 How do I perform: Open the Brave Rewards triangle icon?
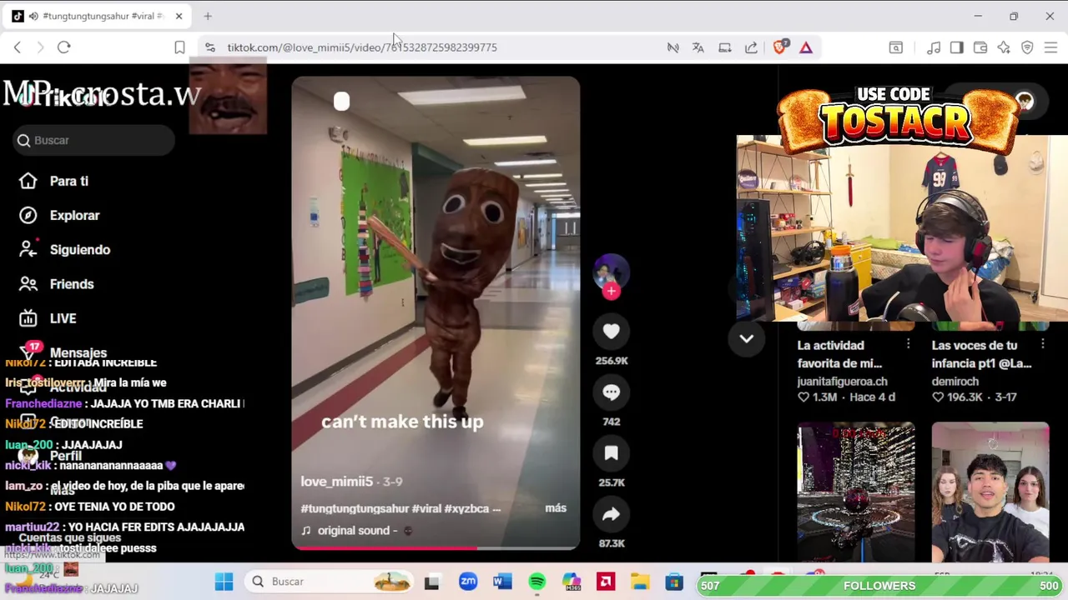(x=806, y=47)
